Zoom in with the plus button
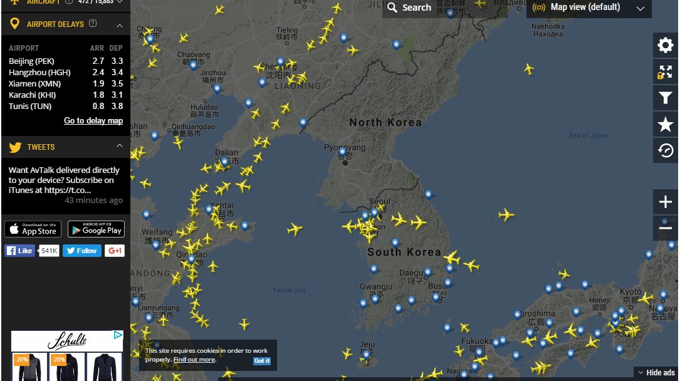The image size is (680, 381). click(x=665, y=202)
